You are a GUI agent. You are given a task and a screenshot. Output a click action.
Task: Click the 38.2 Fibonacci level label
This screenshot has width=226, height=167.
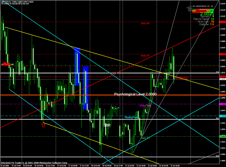click(x=217, y=118)
